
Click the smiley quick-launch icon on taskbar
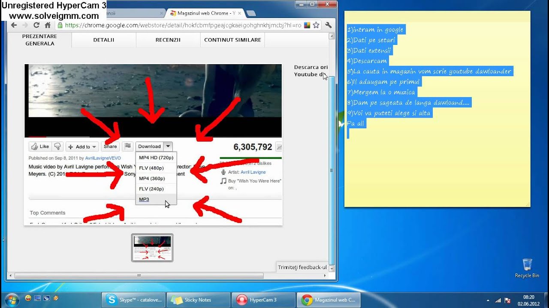tap(28, 298)
